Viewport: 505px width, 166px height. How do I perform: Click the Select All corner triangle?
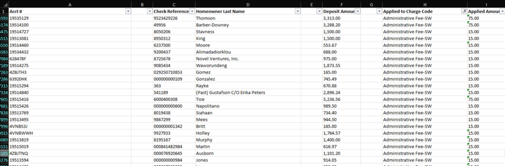(4, 5)
